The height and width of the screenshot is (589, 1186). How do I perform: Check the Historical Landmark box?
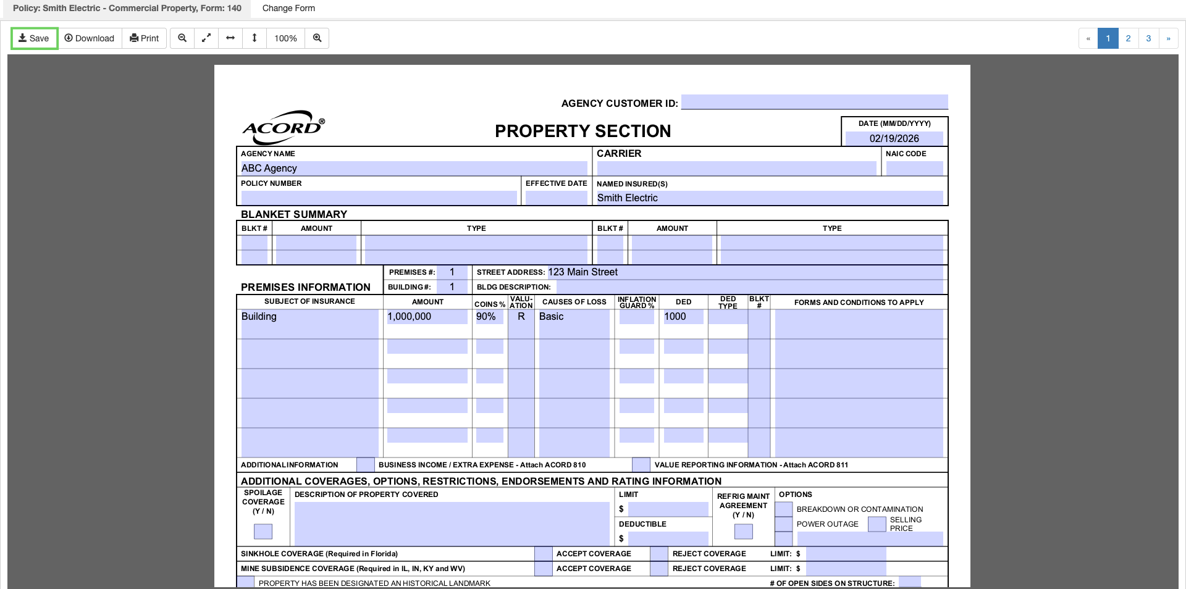point(246,582)
